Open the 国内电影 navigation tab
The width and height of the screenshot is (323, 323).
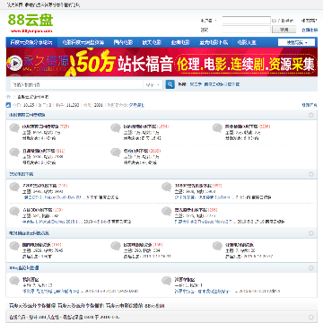point(123,42)
